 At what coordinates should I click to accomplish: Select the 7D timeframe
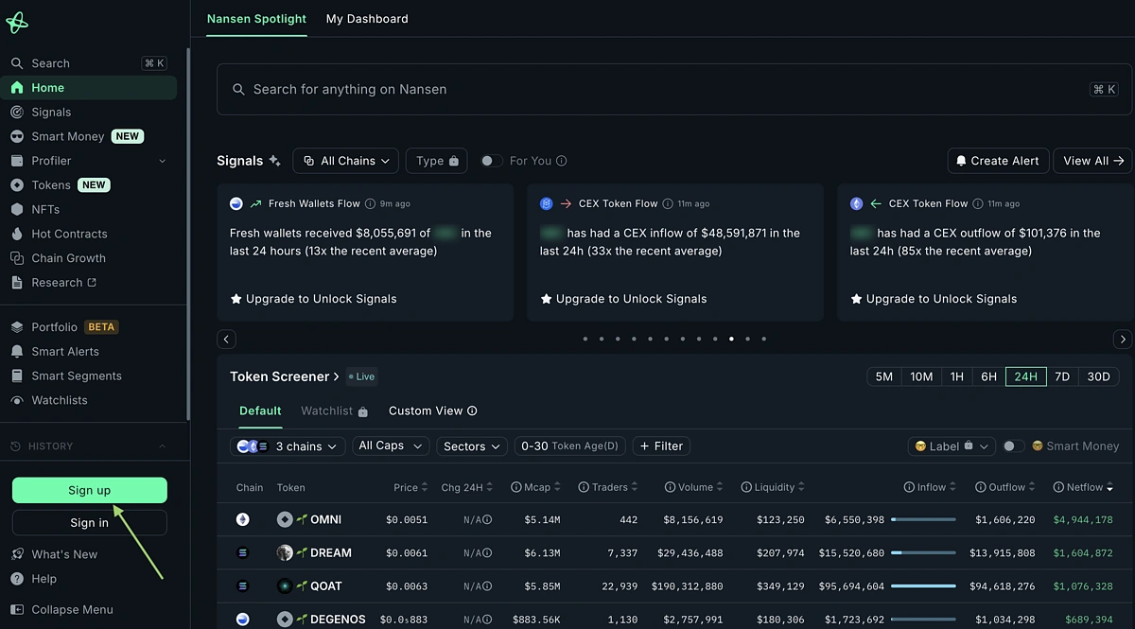[x=1062, y=376]
